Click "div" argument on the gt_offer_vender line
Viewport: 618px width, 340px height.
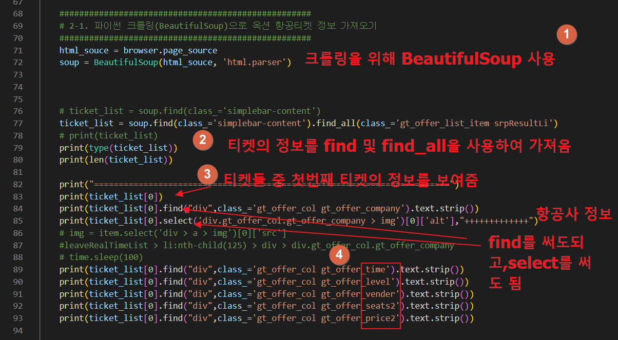coord(200,294)
